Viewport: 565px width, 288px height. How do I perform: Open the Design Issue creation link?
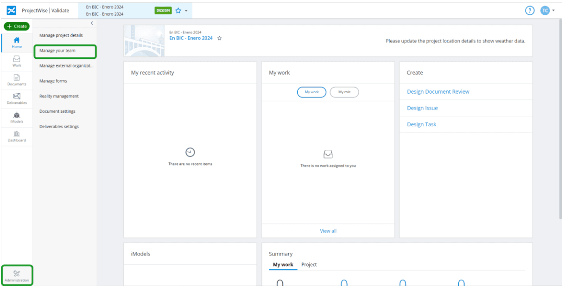pos(422,108)
